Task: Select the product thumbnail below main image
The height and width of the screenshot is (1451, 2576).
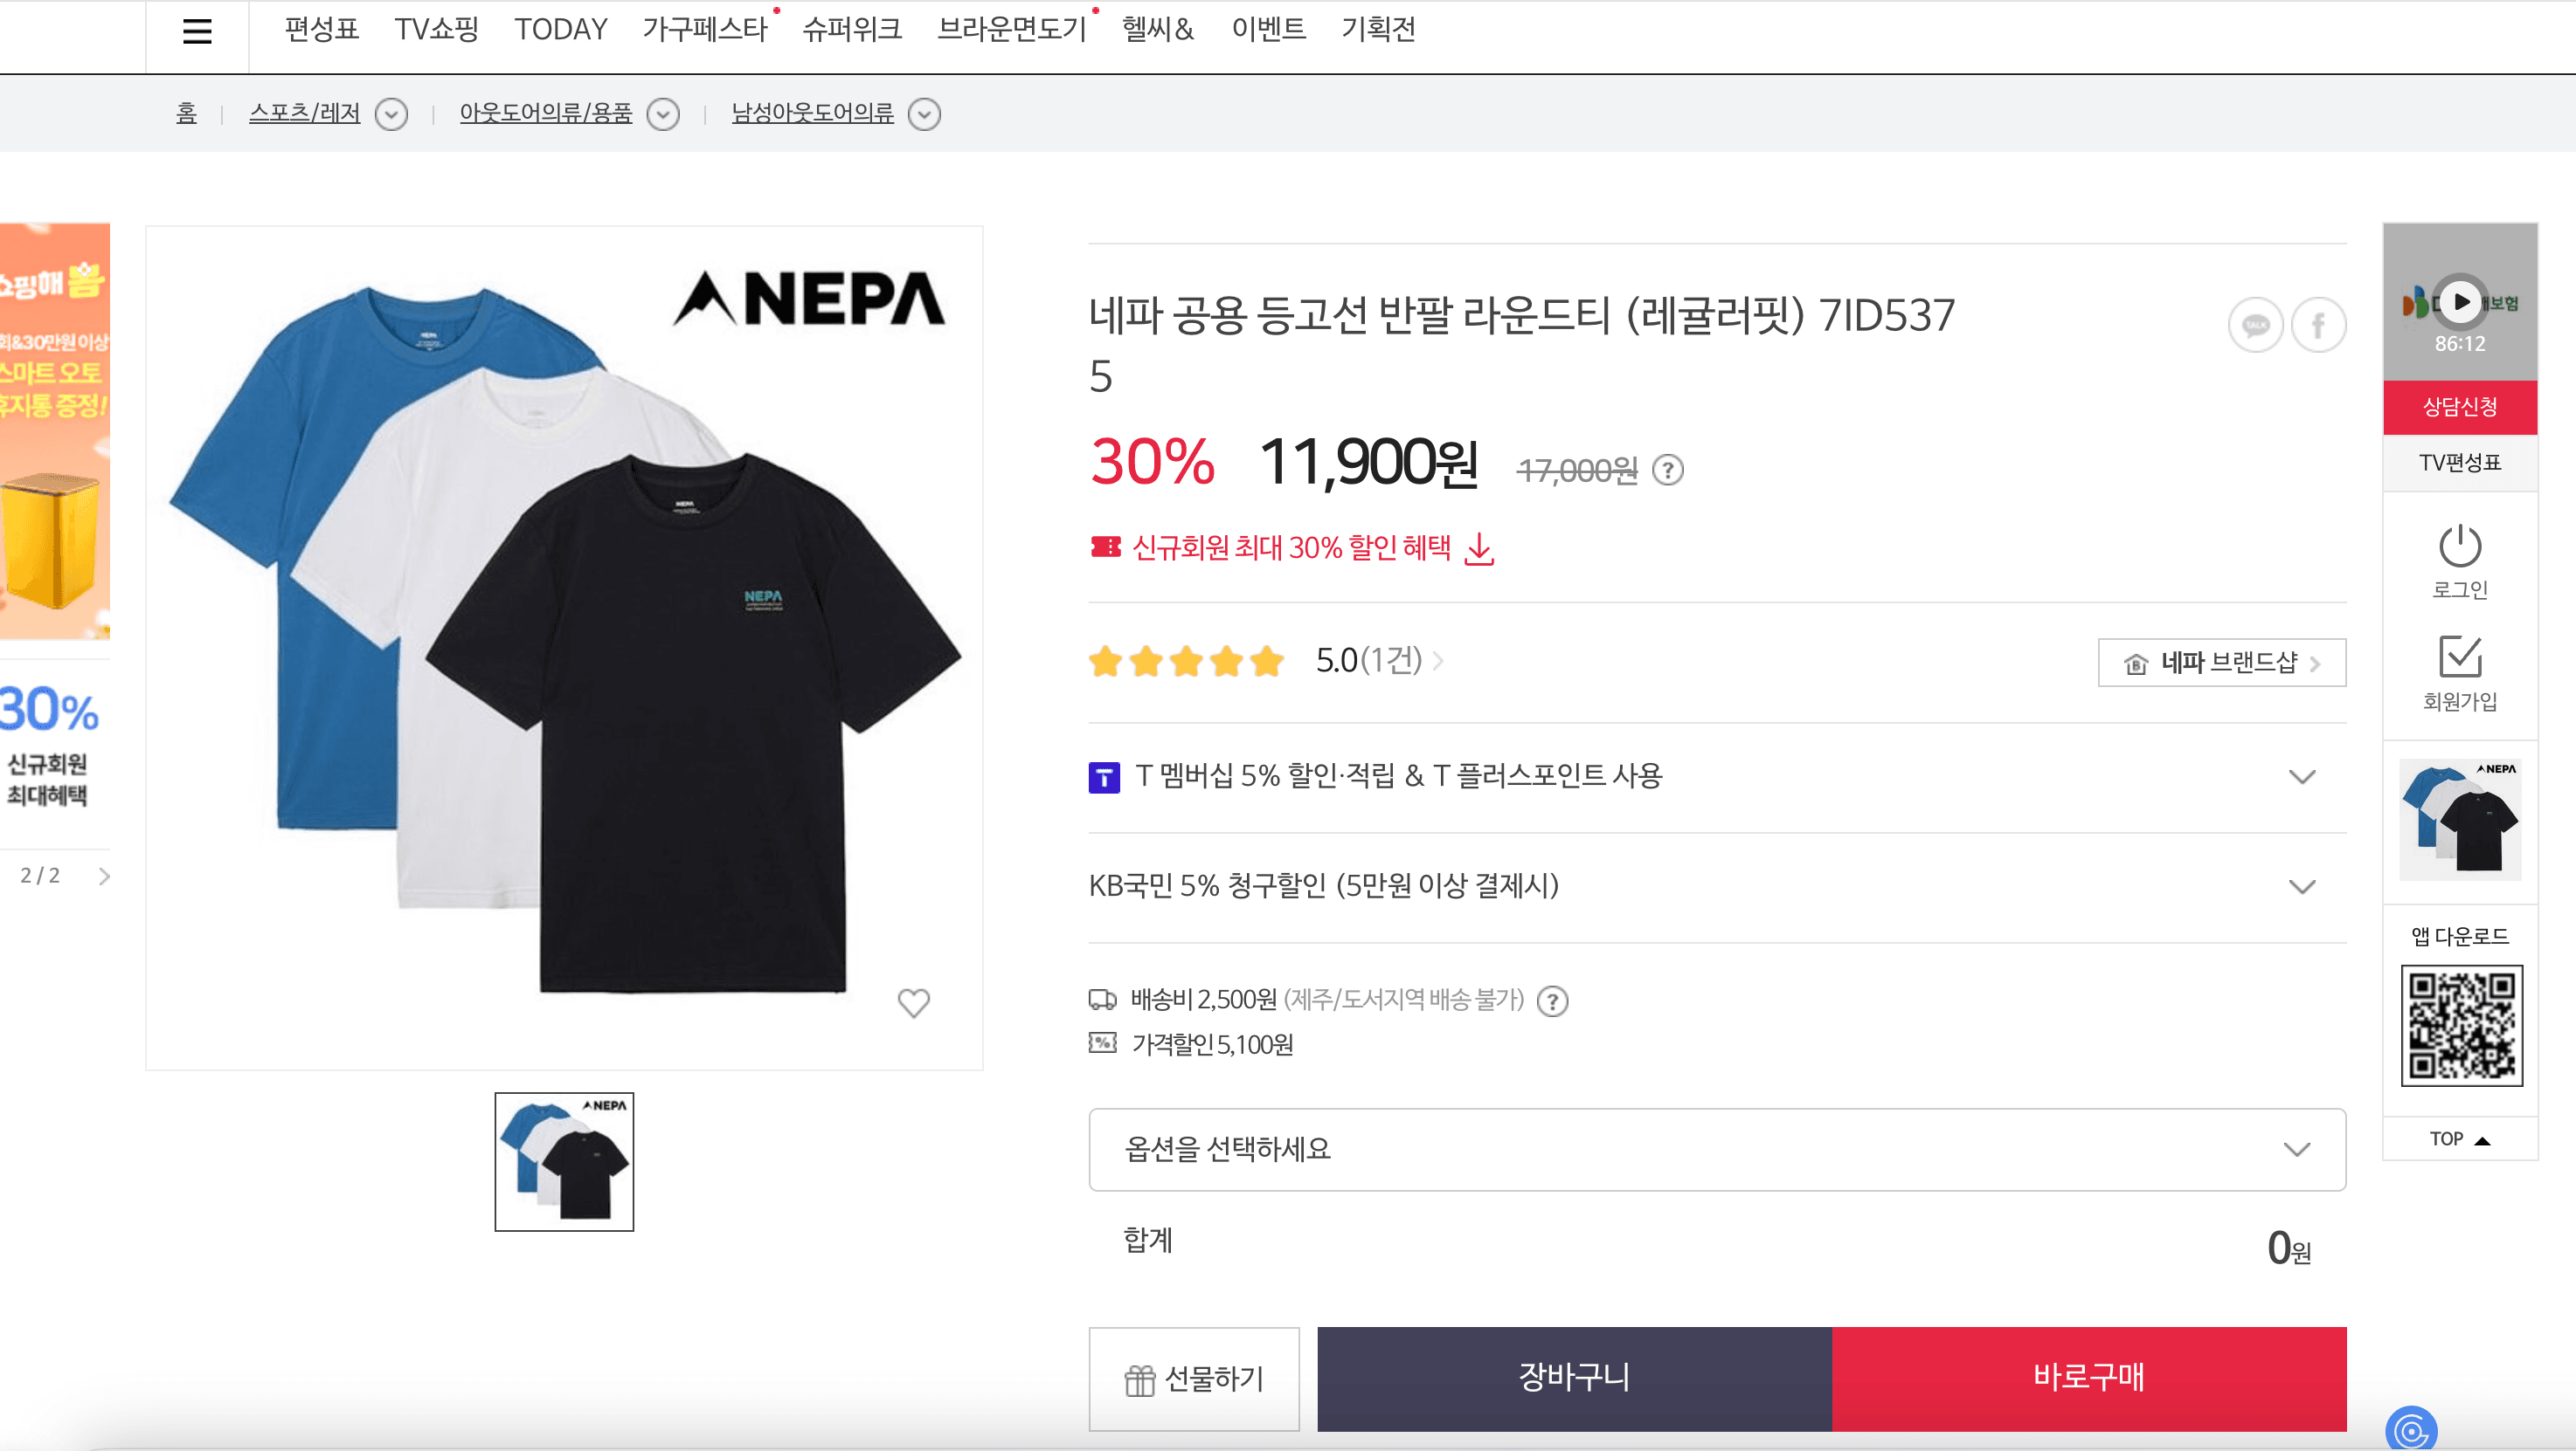Action: [564, 1161]
